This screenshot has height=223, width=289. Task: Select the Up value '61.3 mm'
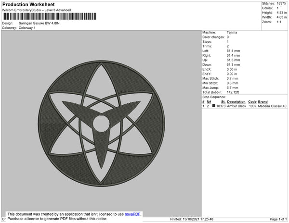click(x=233, y=60)
